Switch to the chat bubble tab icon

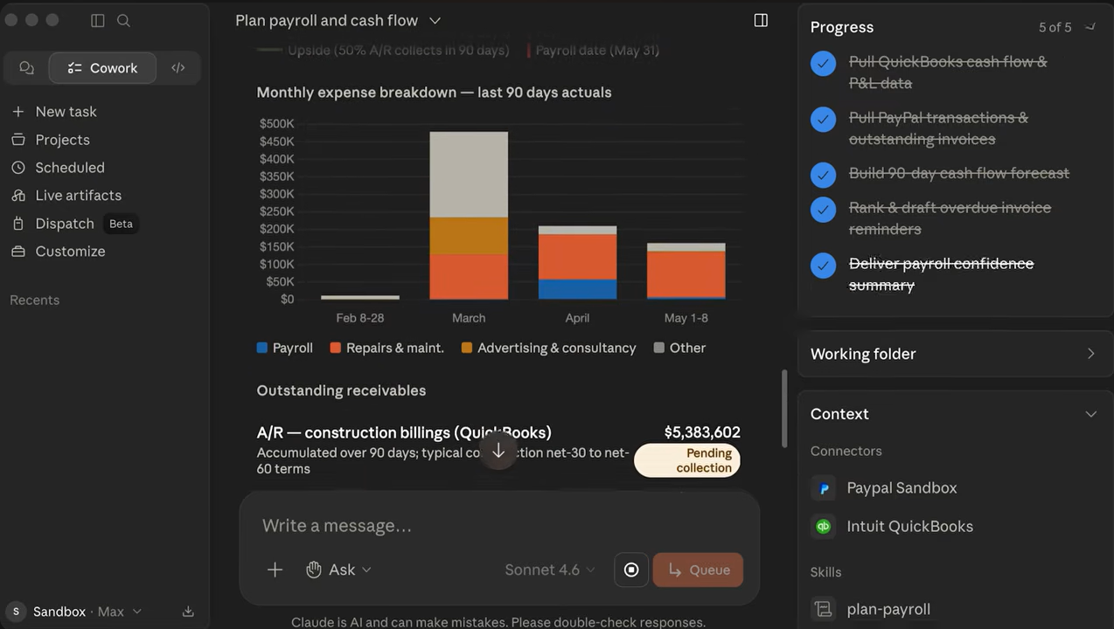pyautogui.click(x=26, y=68)
